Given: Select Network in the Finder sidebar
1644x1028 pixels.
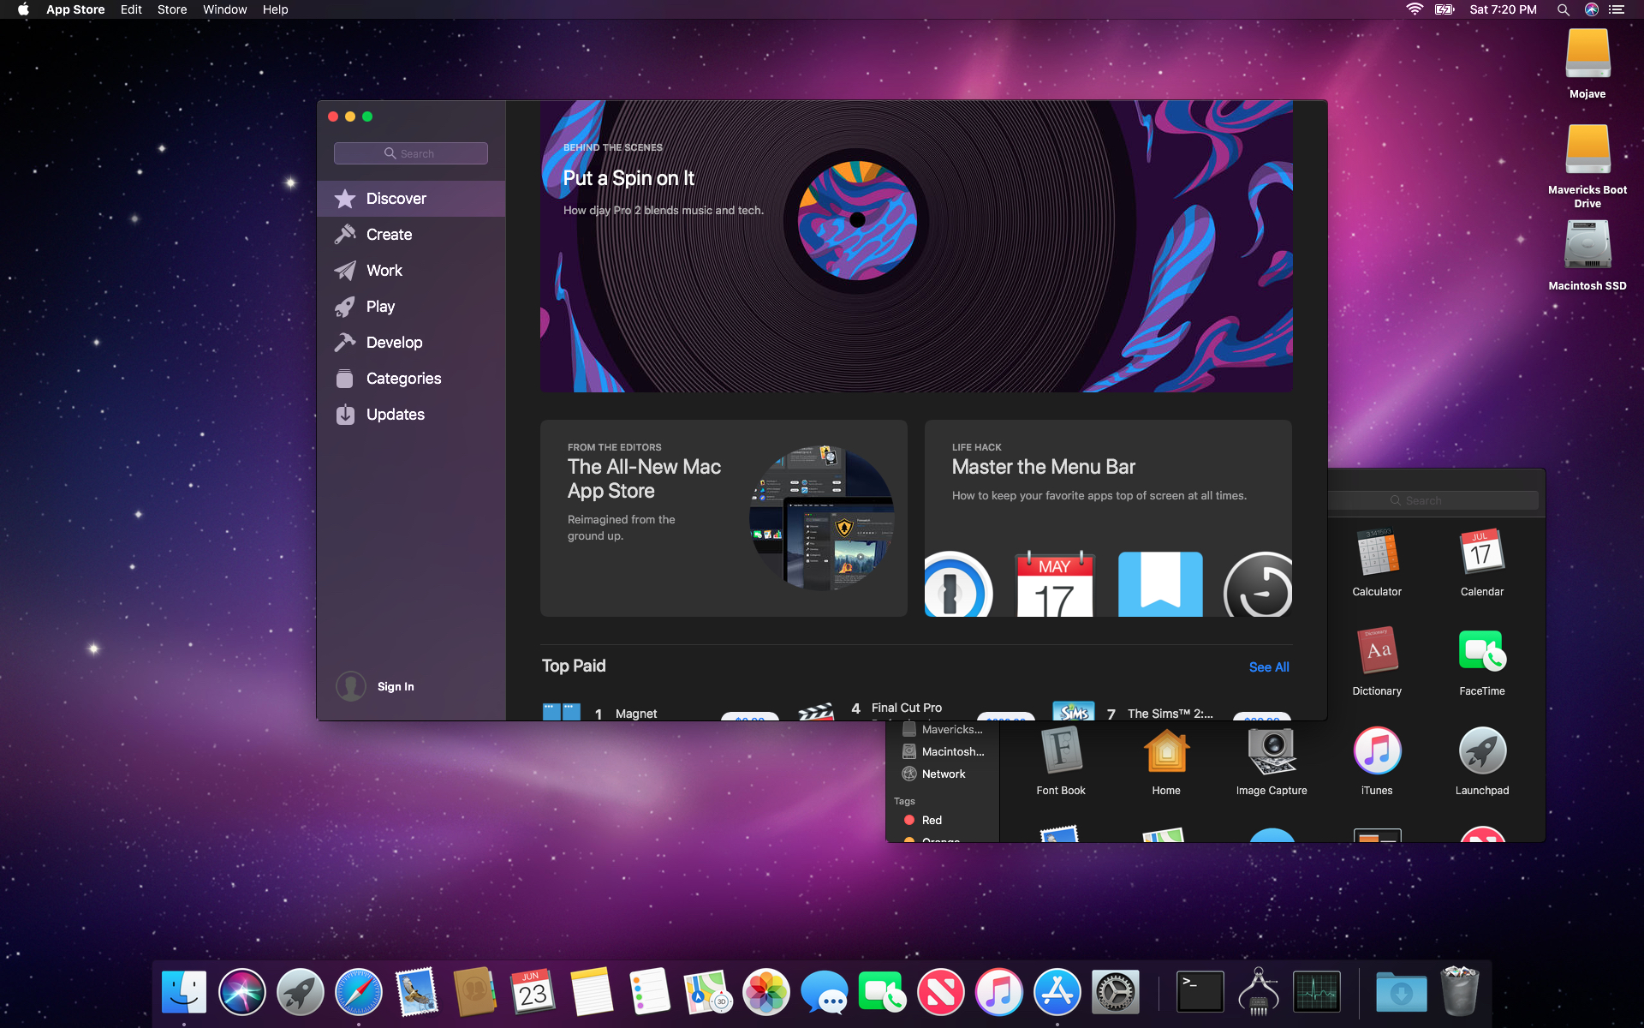Looking at the screenshot, I should pyautogui.click(x=943, y=774).
